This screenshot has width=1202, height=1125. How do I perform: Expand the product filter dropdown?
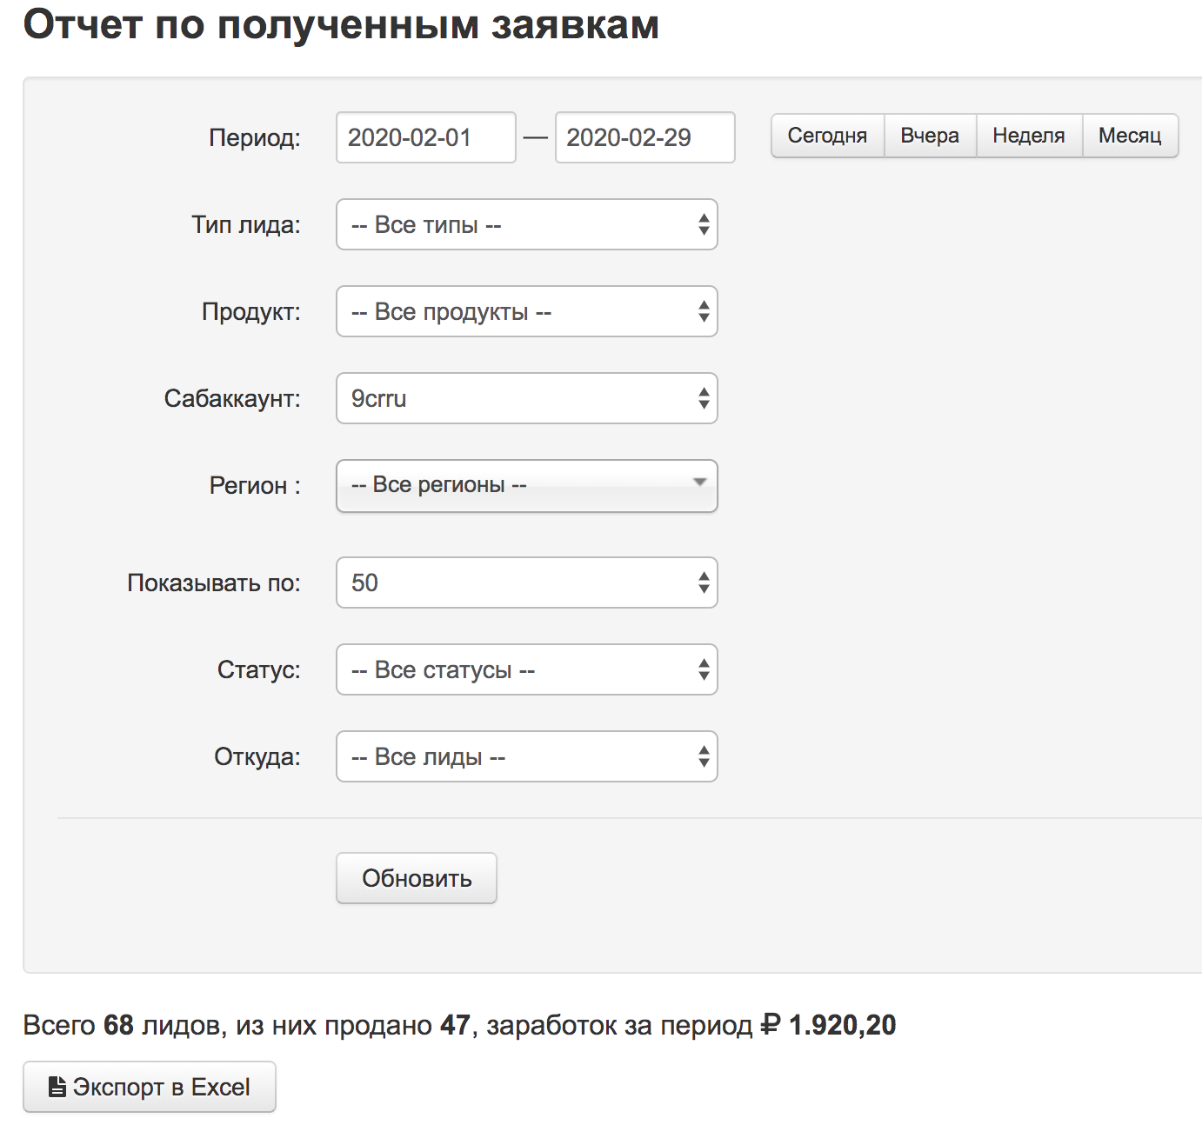526,312
